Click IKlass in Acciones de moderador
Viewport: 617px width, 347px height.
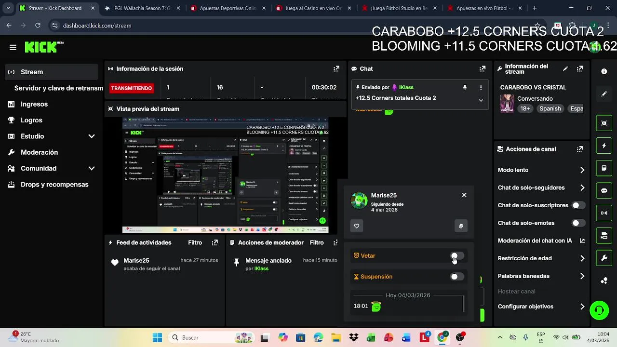(261, 268)
